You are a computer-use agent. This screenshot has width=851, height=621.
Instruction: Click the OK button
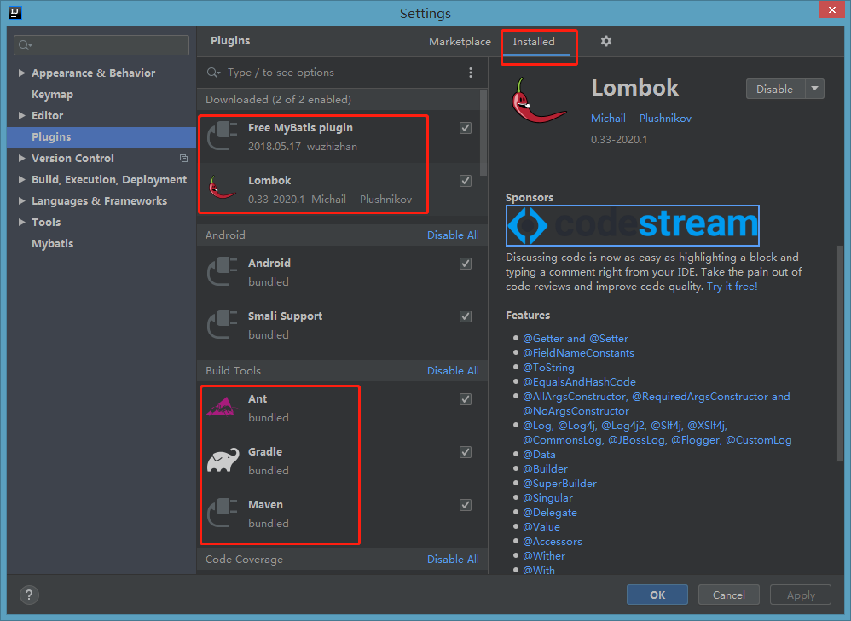point(657,595)
